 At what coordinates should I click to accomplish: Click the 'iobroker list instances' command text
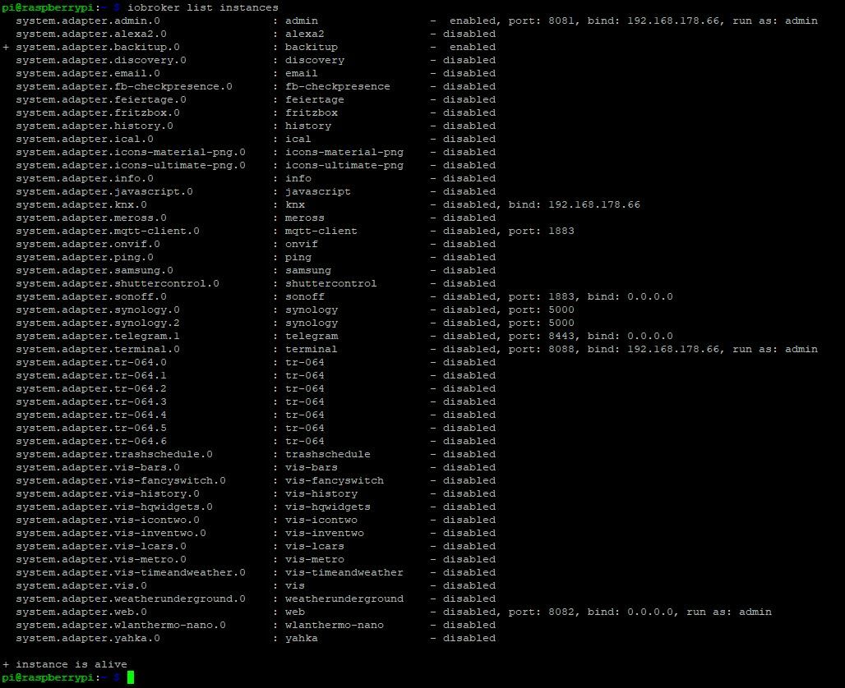[203, 7]
